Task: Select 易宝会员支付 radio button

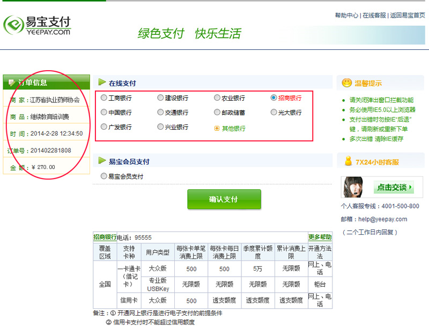Action: (x=103, y=176)
